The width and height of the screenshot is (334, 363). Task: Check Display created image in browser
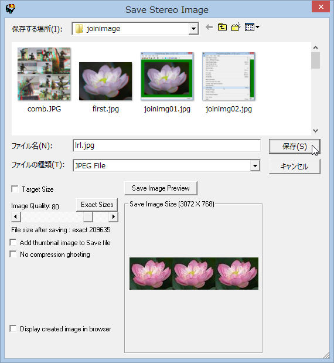click(x=13, y=329)
